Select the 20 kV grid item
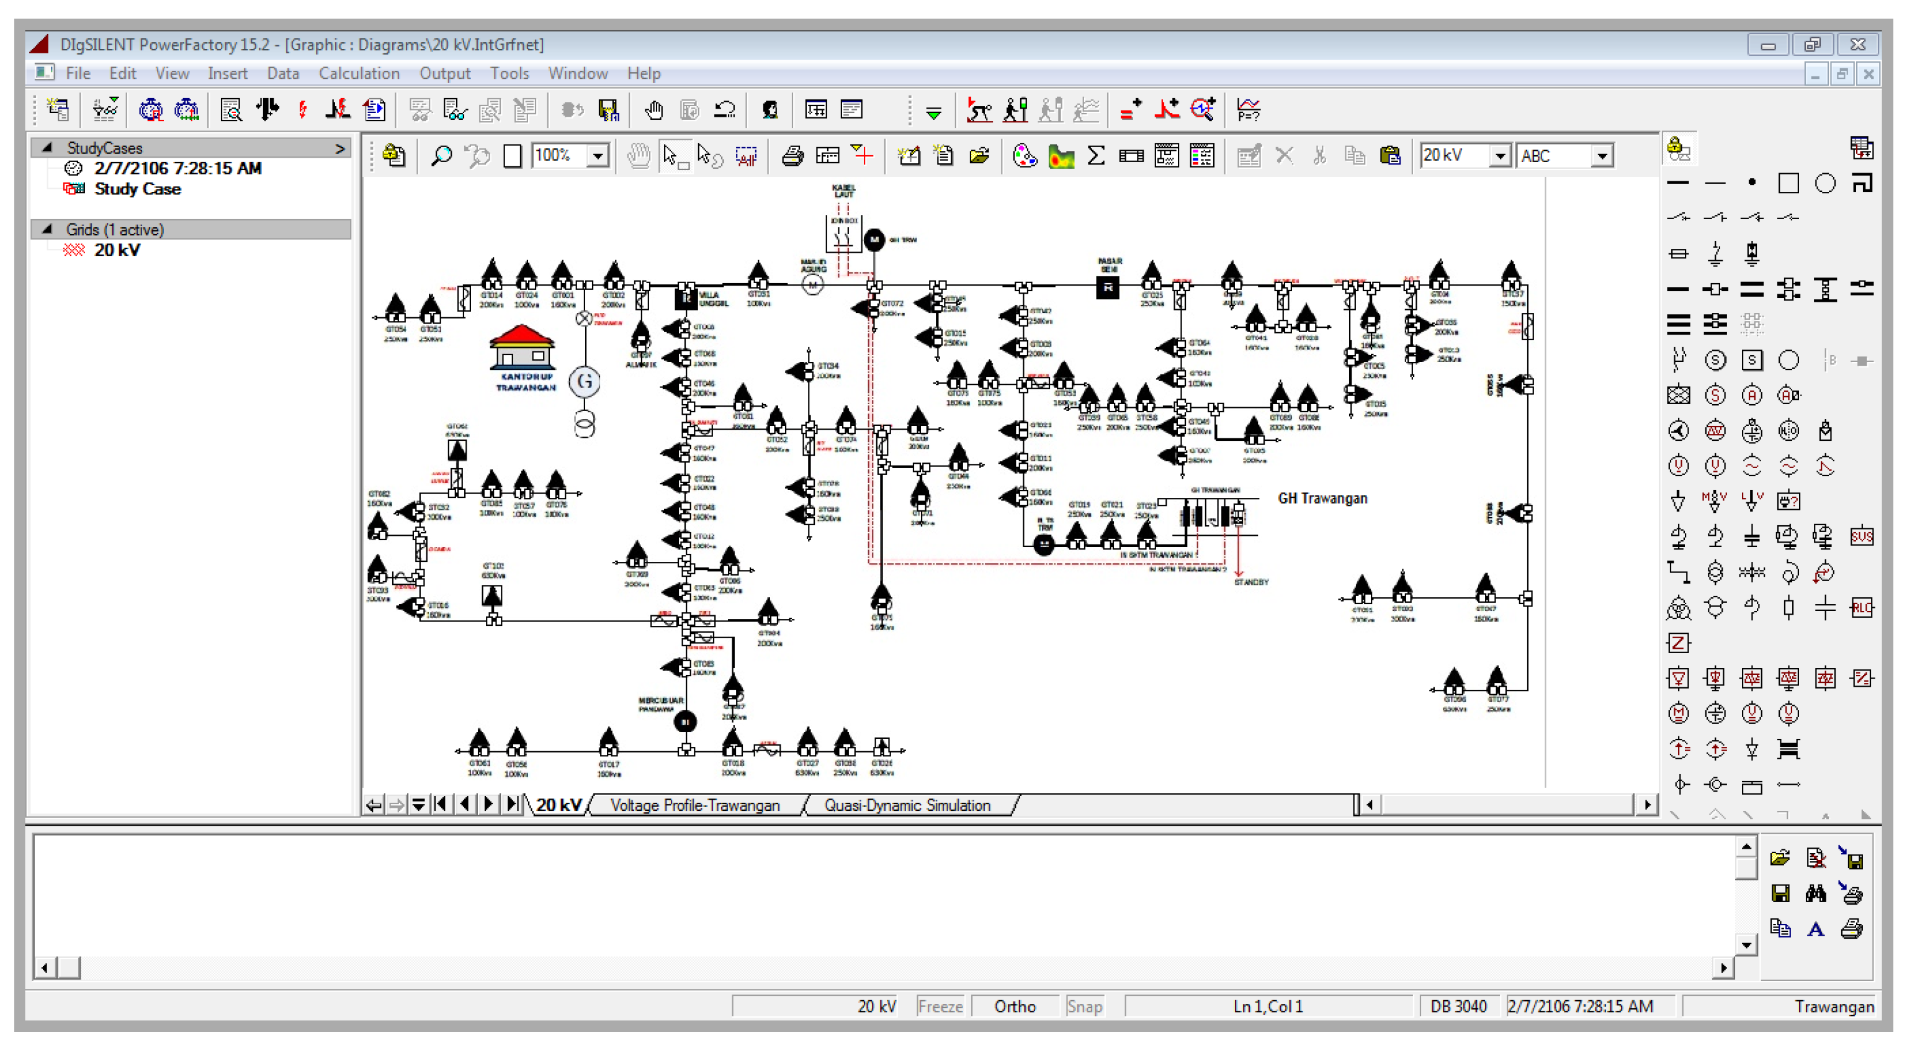Image resolution: width=1907 pixels, height=1048 pixels. 117,250
